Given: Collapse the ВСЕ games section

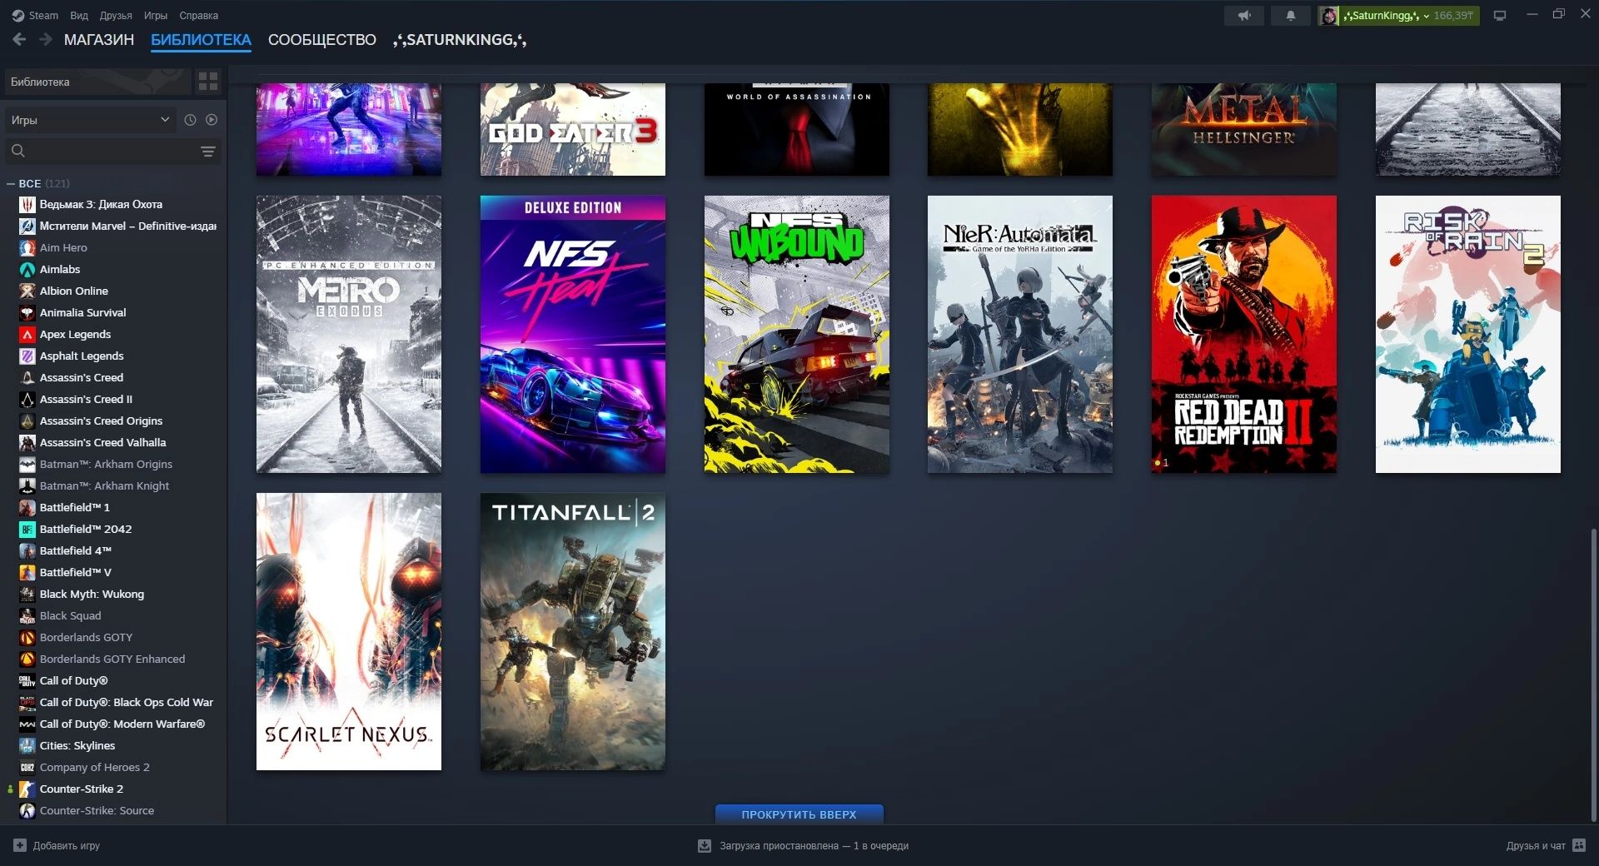Looking at the screenshot, I should [x=11, y=183].
